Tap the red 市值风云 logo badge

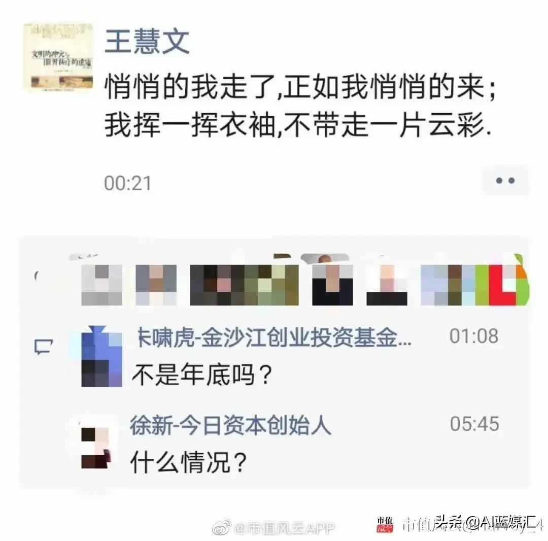pyautogui.click(x=385, y=525)
